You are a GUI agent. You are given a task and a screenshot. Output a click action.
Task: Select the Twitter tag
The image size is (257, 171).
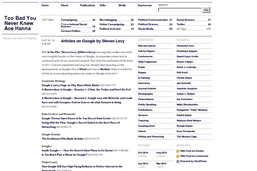[181, 24]
